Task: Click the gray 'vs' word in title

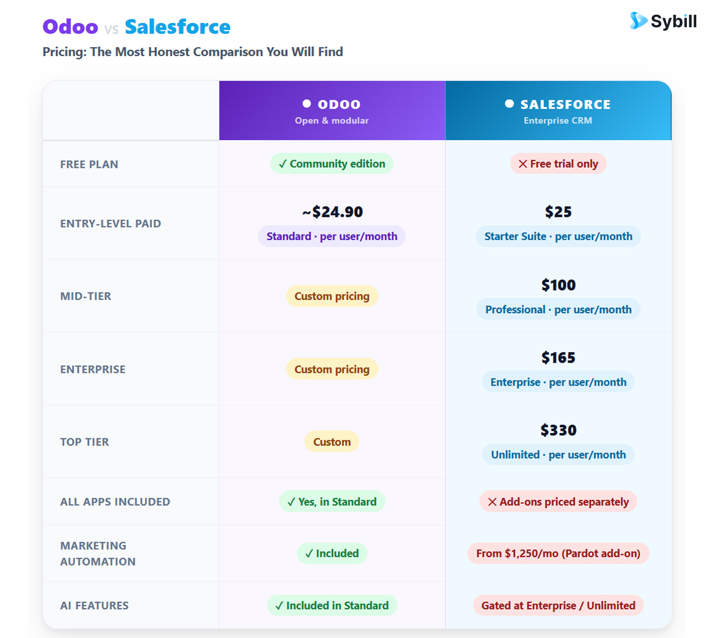Action: point(112,29)
